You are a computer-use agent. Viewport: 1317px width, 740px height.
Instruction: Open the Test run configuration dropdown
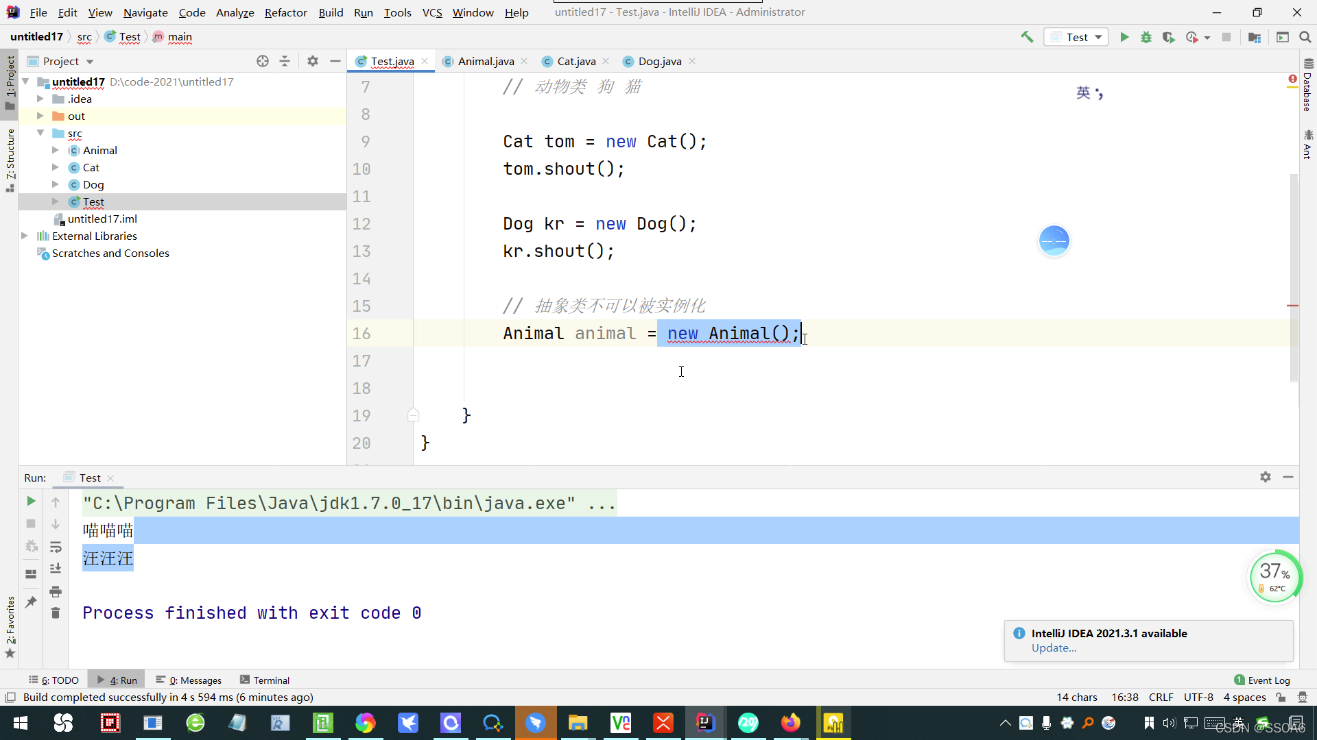pyautogui.click(x=1076, y=37)
